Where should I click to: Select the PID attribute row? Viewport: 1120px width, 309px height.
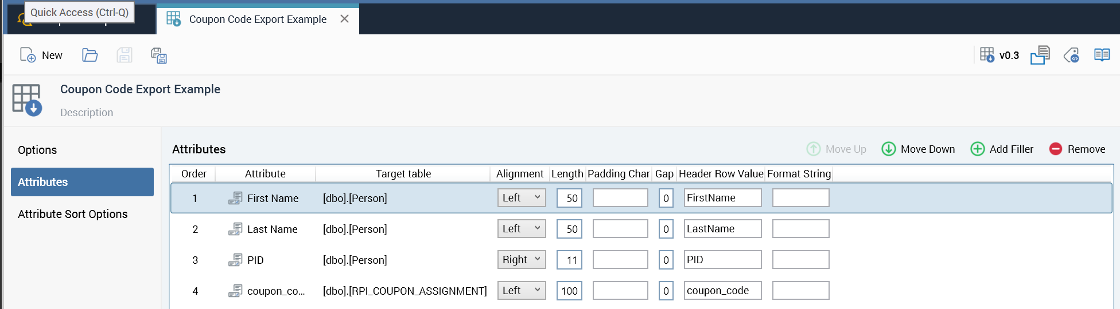point(255,260)
